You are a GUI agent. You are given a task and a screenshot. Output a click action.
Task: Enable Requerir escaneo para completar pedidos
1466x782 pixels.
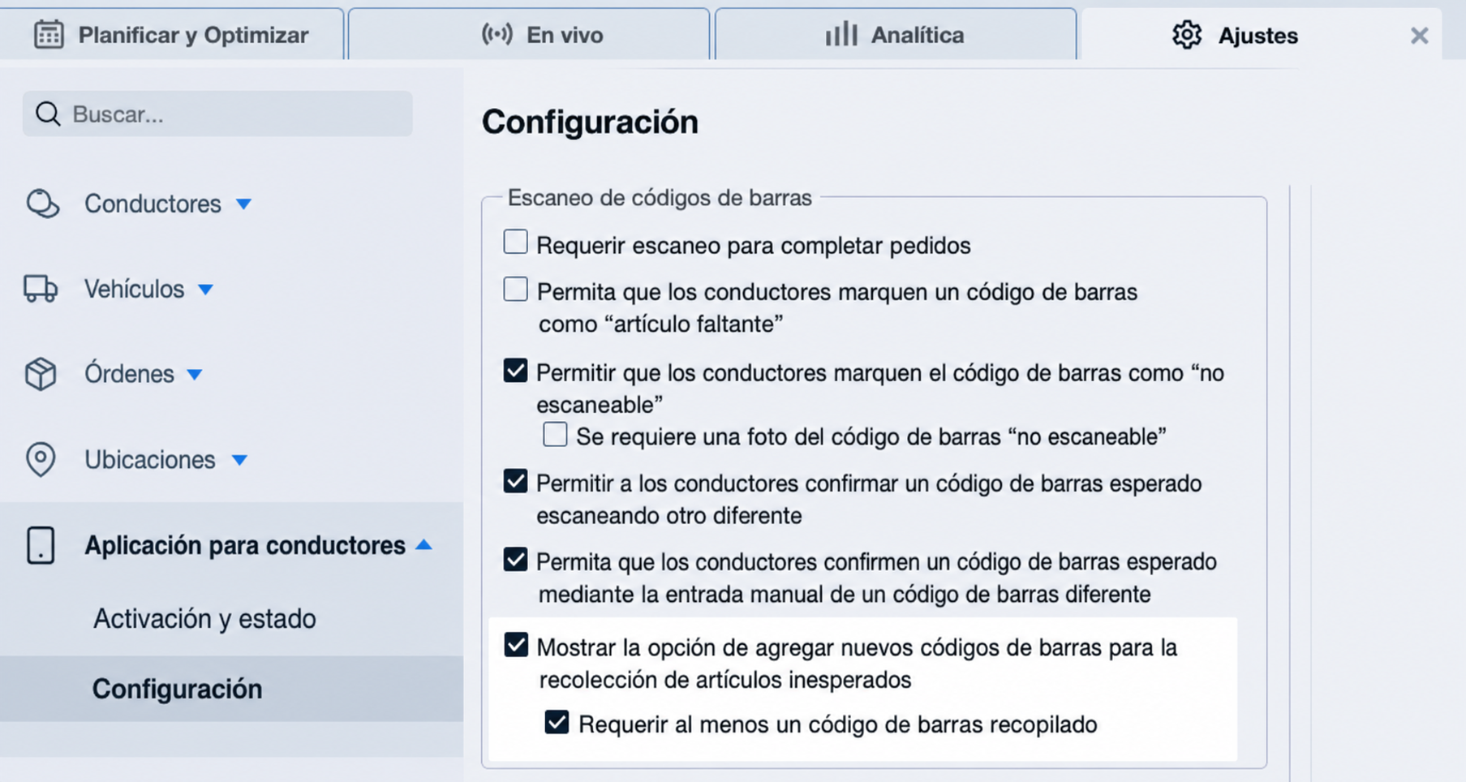pos(515,242)
